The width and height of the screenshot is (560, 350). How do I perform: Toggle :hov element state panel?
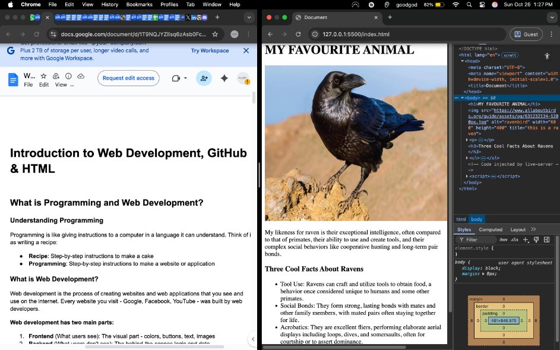tap(503, 239)
